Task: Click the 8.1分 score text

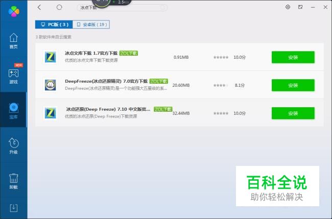Action: [240, 85]
